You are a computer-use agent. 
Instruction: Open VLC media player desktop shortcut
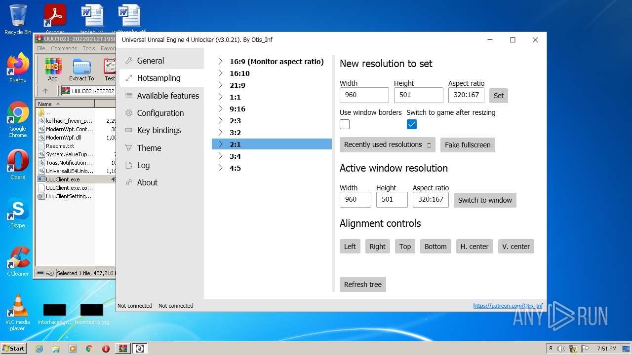coord(18,313)
